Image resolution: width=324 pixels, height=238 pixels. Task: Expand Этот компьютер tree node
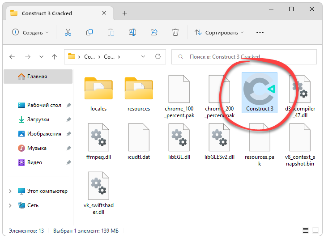[10, 191]
